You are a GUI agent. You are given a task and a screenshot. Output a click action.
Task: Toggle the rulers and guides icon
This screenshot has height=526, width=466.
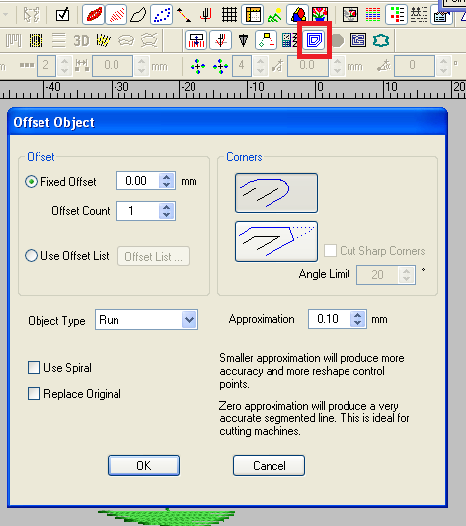click(x=253, y=15)
